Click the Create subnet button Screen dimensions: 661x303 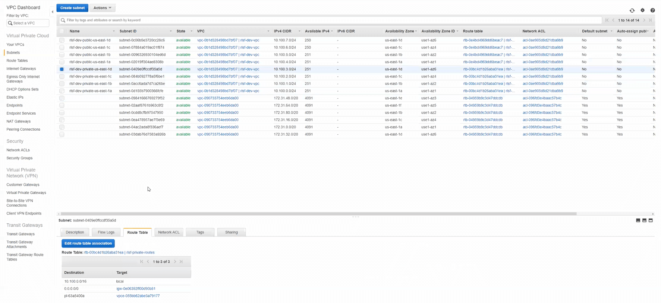click(x=72, y=8)
